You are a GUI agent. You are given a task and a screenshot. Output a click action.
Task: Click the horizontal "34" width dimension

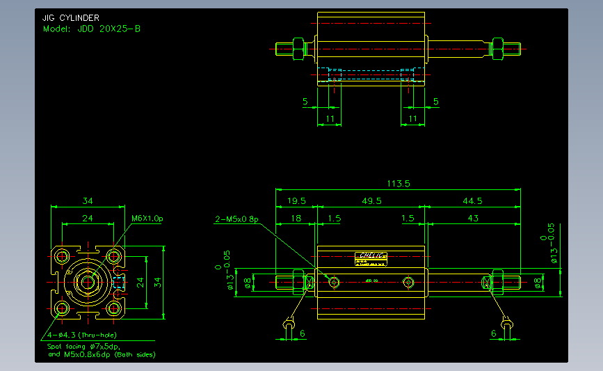click(x=88, y=201)
